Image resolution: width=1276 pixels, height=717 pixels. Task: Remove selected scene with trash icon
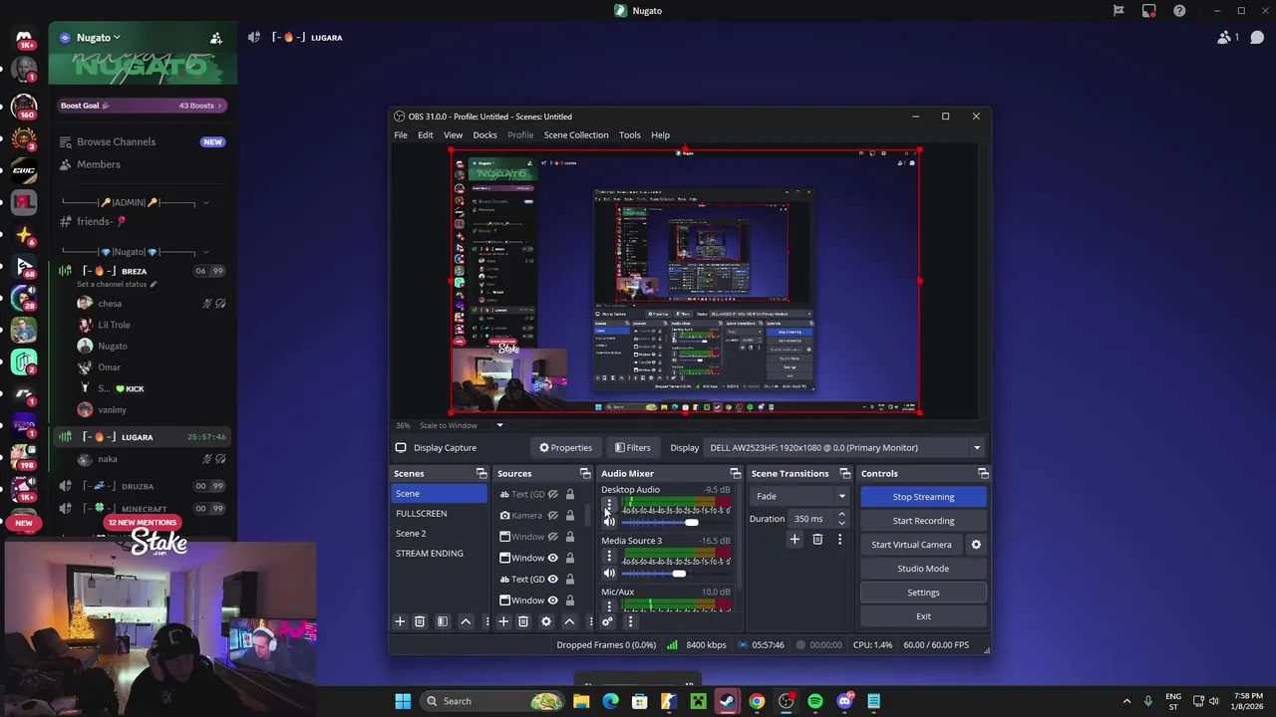tap(420, 621)
